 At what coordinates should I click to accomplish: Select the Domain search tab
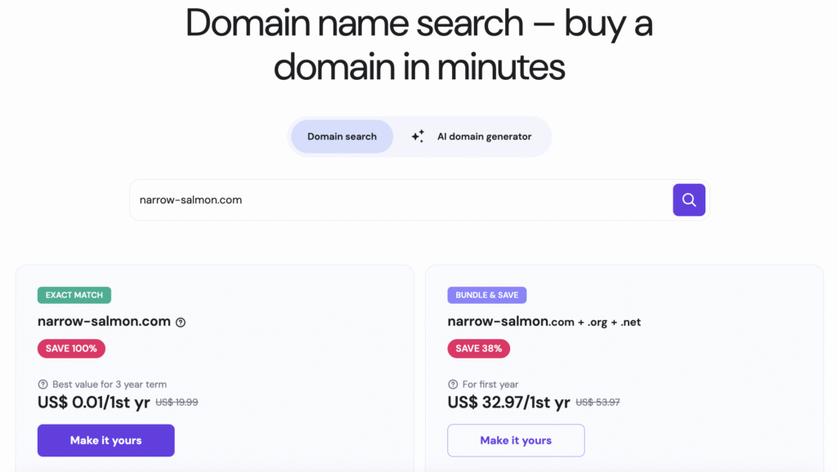pos(342,136)
